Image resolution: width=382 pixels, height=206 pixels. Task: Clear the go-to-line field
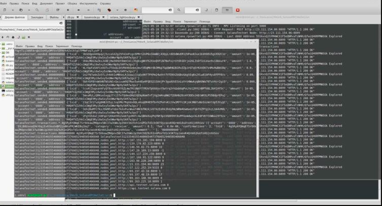(197, 10)
